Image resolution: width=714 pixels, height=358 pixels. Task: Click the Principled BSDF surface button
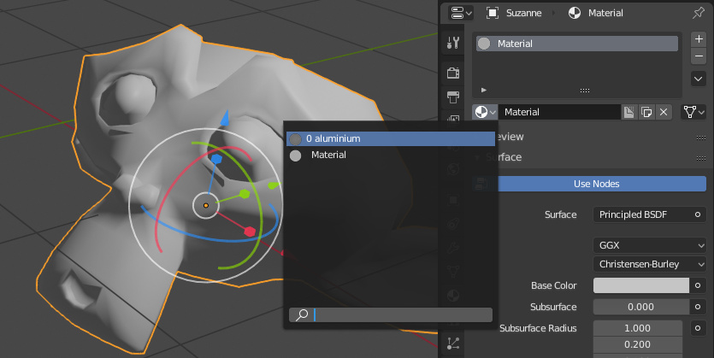click(640, 214)
